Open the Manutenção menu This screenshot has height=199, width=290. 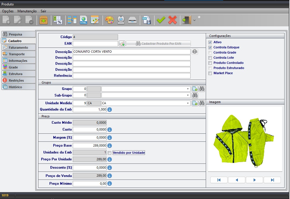point(27,11)
